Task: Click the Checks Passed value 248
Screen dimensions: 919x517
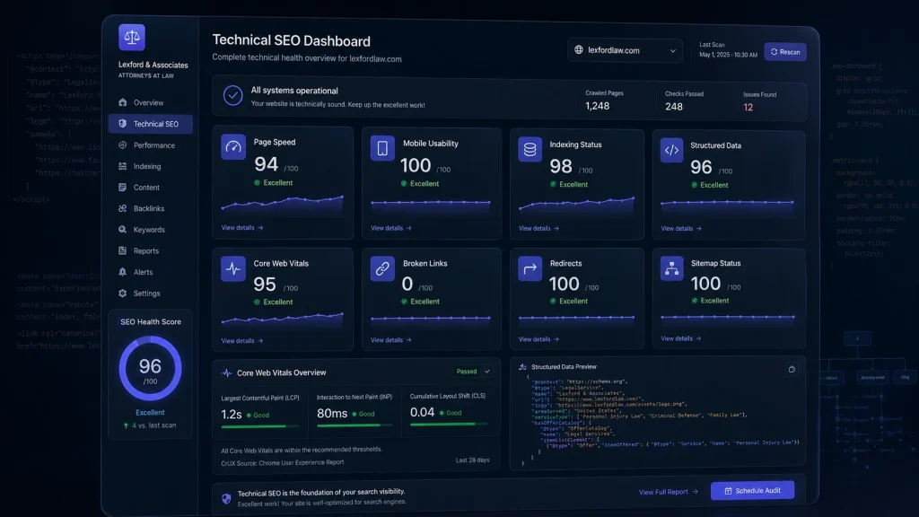Action: (x=673, y=107)
